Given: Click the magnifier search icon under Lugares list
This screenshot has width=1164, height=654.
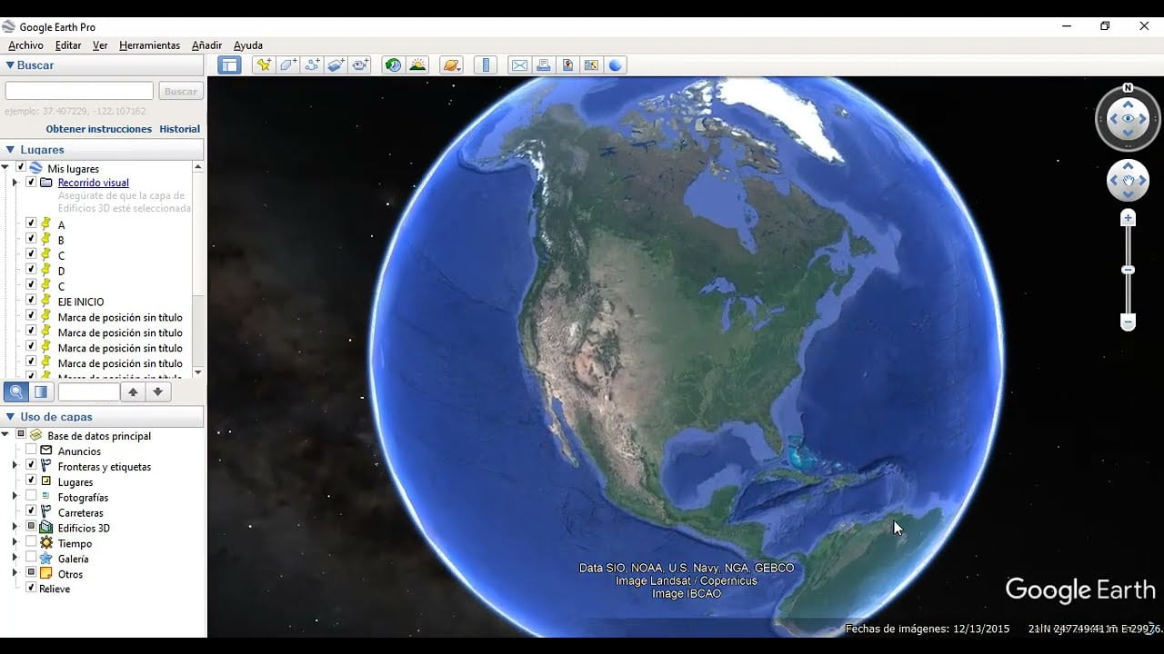Looking at the screenshot, I should pos(15,391).
